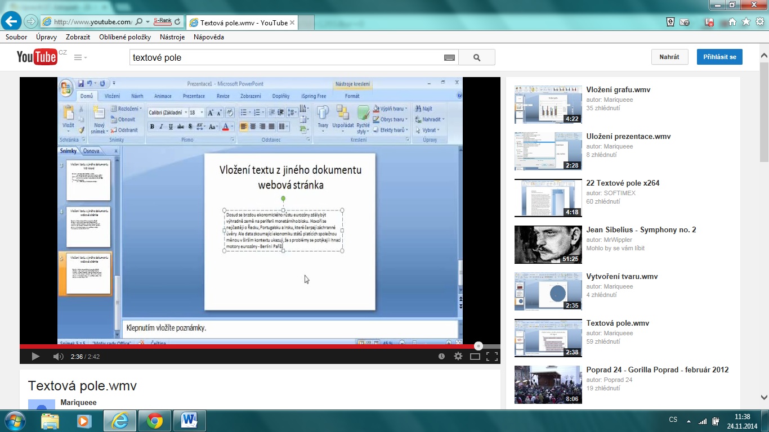Image resolution: width=769 pixels, height=432 pixels.
Task: Open a new blank browser tab
Action: tap(306, 22)
